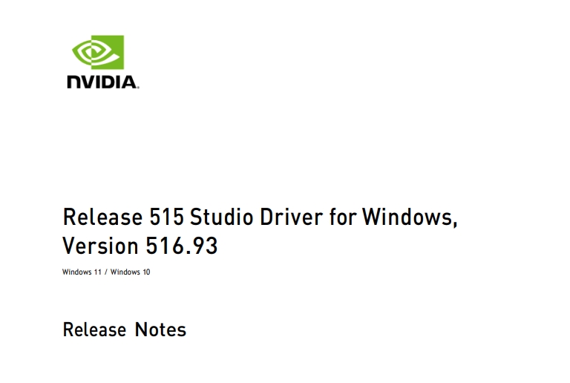Select the version number "516.93"
This screenshot has height=383, width=570.
click(181, 246)
